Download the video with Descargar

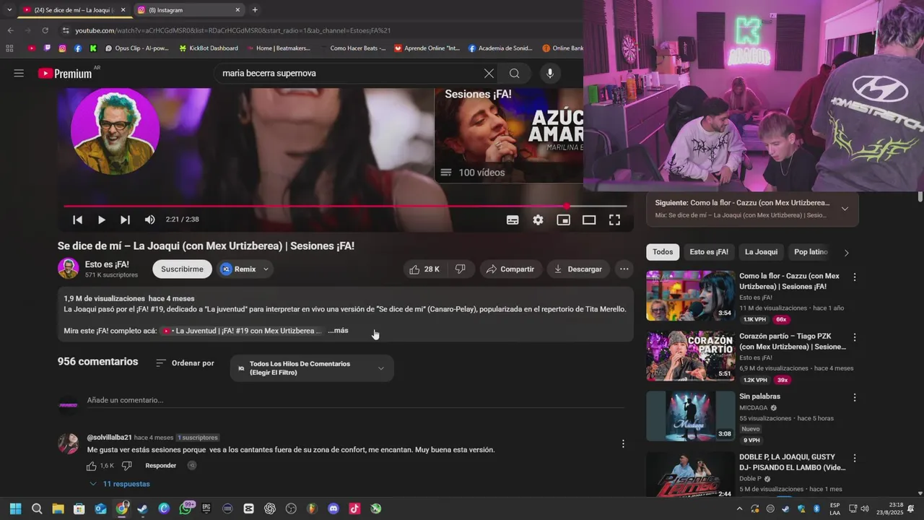click(577, 269)
